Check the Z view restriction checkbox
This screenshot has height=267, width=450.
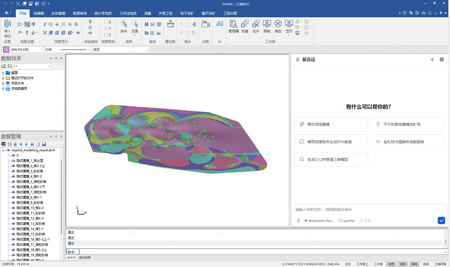pyautogui.click(x=106, y=35)
